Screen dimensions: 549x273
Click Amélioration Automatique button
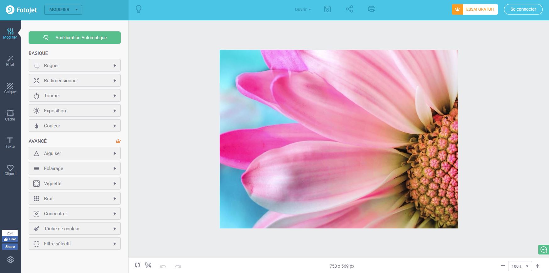[74, 38]
